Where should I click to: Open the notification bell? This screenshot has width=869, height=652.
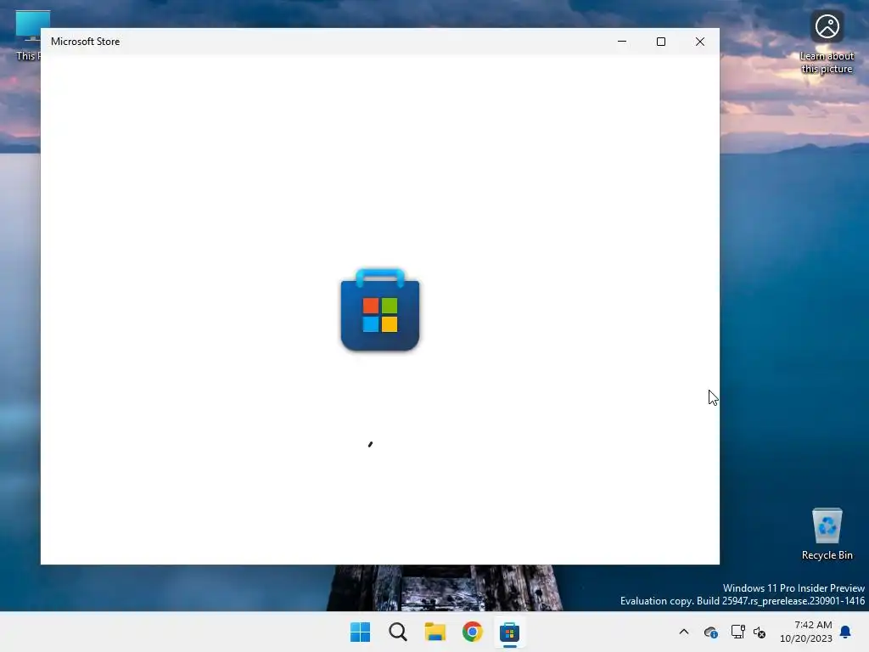846,632
